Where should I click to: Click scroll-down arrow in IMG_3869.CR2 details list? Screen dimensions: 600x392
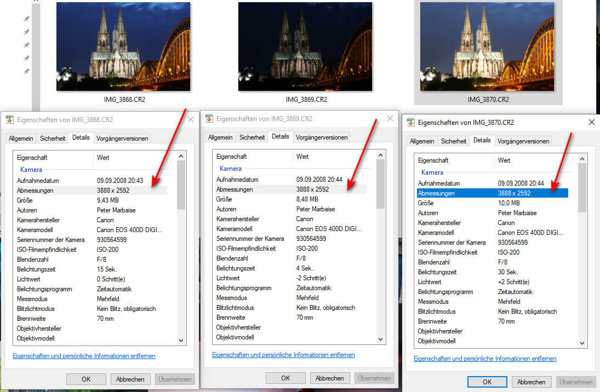tap(380, 339)
